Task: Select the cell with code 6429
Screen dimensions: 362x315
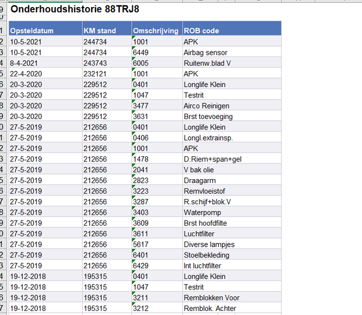Action: (x=157, y=266)
